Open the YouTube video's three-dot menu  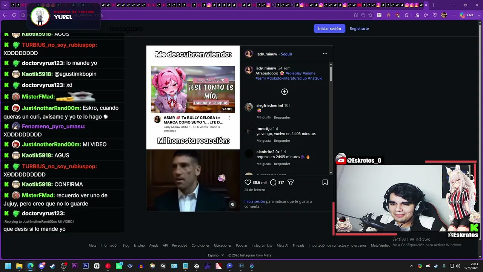(x=229, y=118)
